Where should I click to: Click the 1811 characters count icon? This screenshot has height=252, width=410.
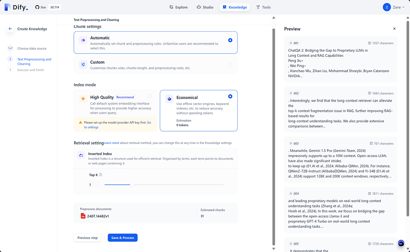[x=370, y=194]
